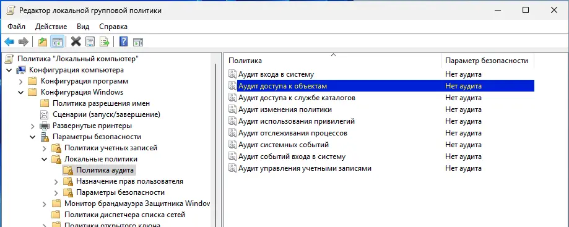This screenshot has height=227, width=569.
Task: Click the Forward arrow toolbar icon
Action: pos(24,41)
